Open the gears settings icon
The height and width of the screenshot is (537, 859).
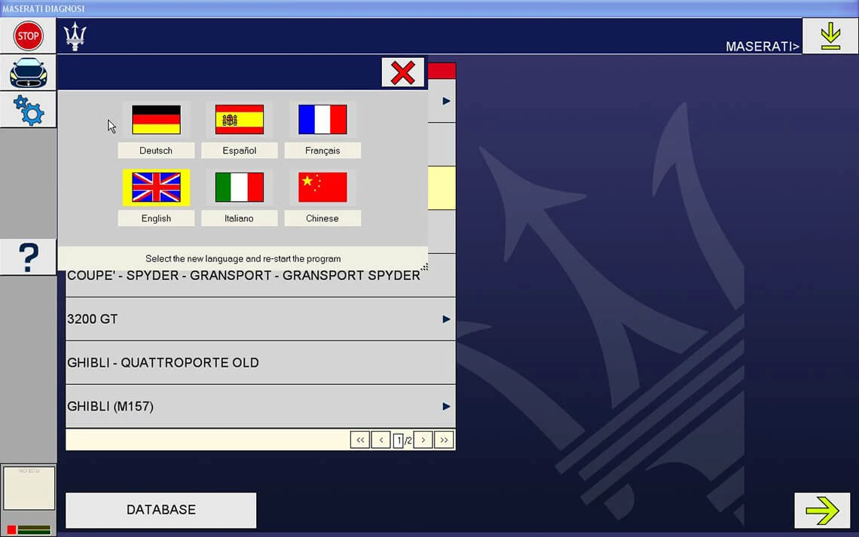(28, 110)
